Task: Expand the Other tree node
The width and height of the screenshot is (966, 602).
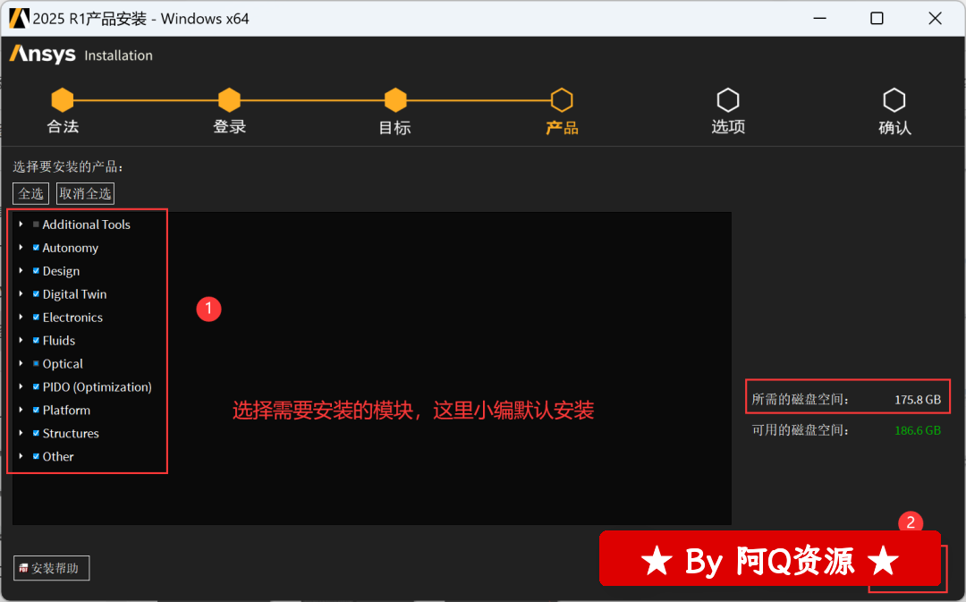Action: point(21,456)
